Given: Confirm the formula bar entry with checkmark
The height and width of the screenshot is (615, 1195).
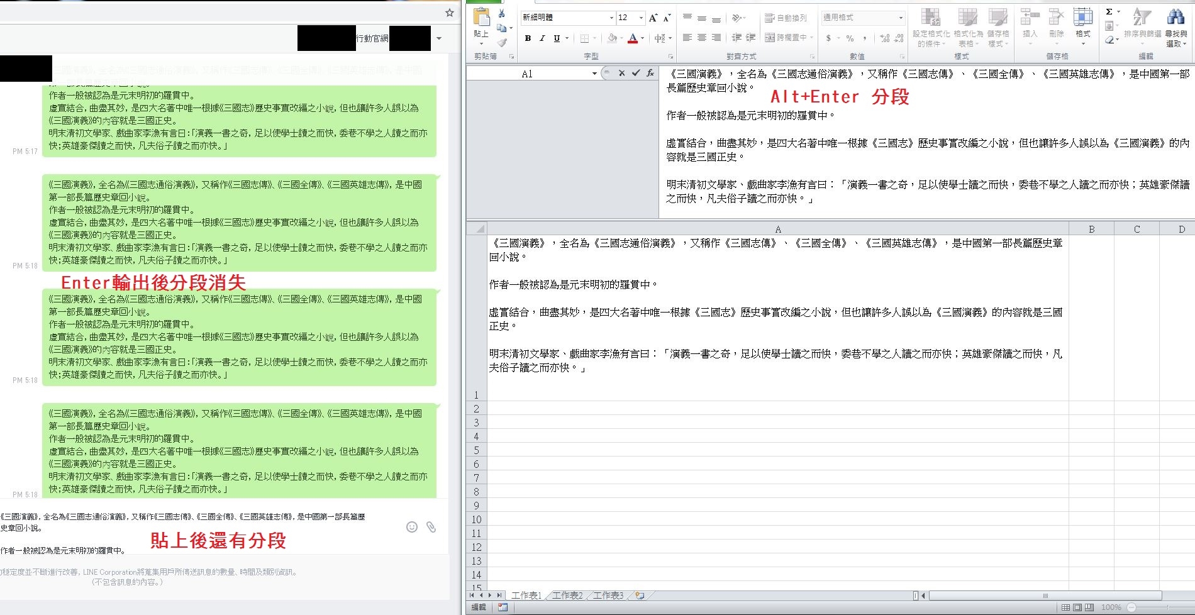Looking at the screenshot, I should (636, 73).
